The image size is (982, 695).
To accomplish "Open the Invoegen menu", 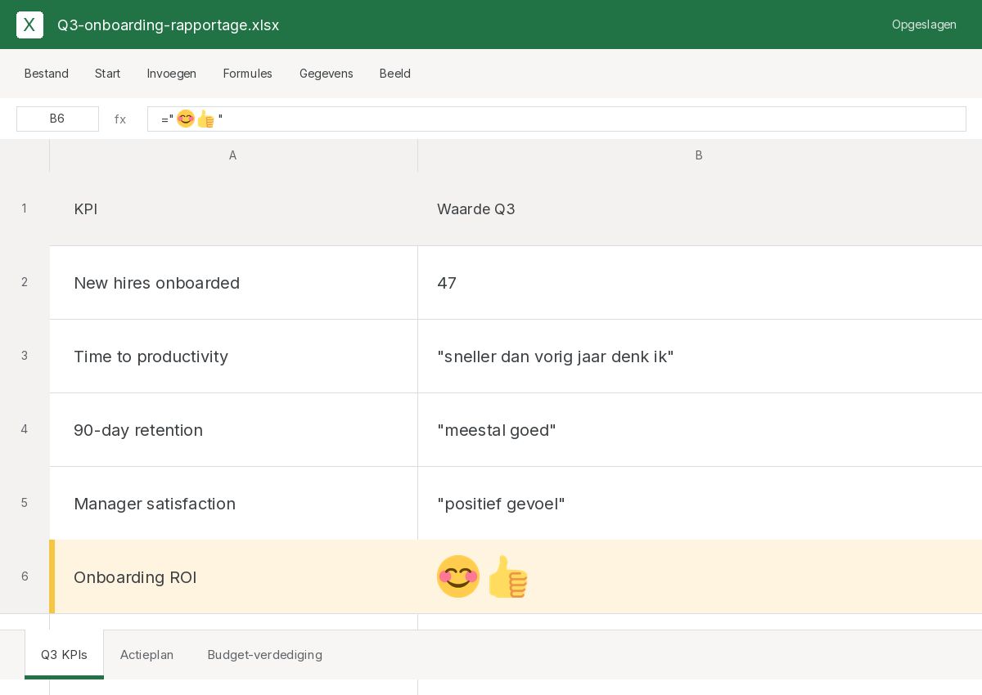I will tap(172, 74).
